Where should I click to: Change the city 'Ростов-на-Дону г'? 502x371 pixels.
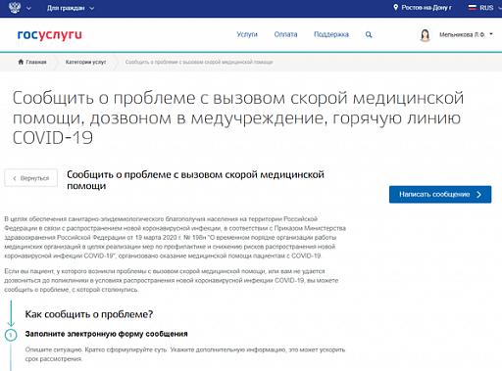point(427,8)
